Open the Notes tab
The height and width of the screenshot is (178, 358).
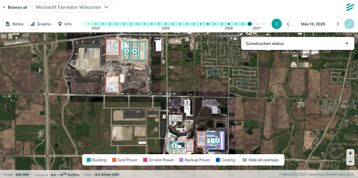pyautogui.click(x=14, y=24)
